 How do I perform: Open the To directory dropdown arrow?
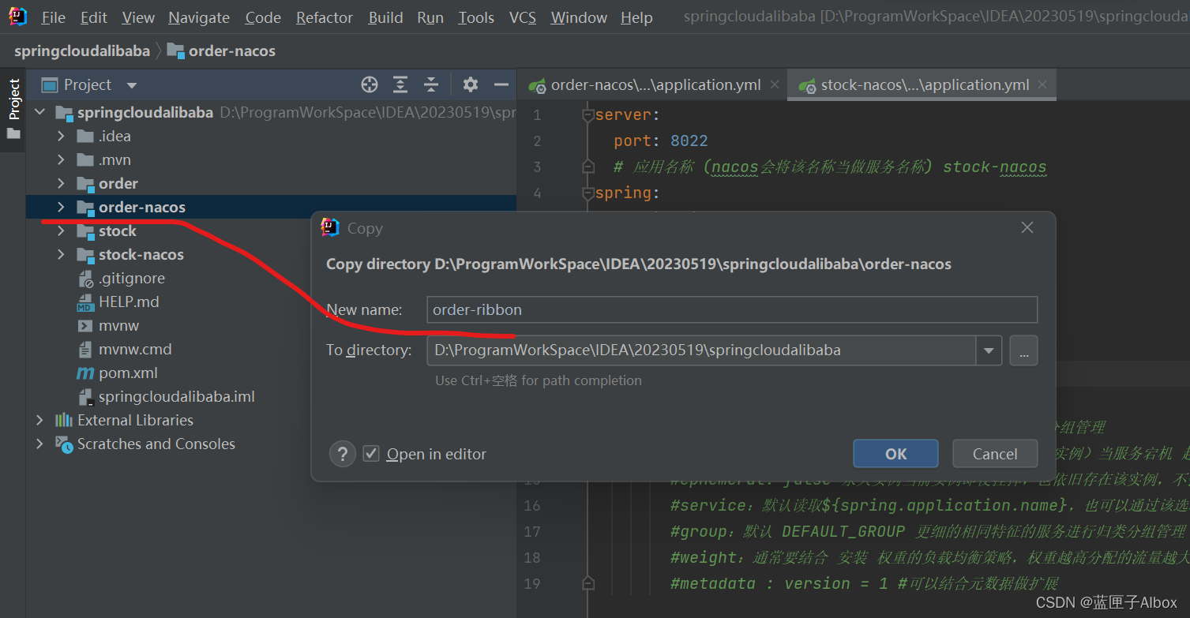pyautogui.click(x=989, y=350)
